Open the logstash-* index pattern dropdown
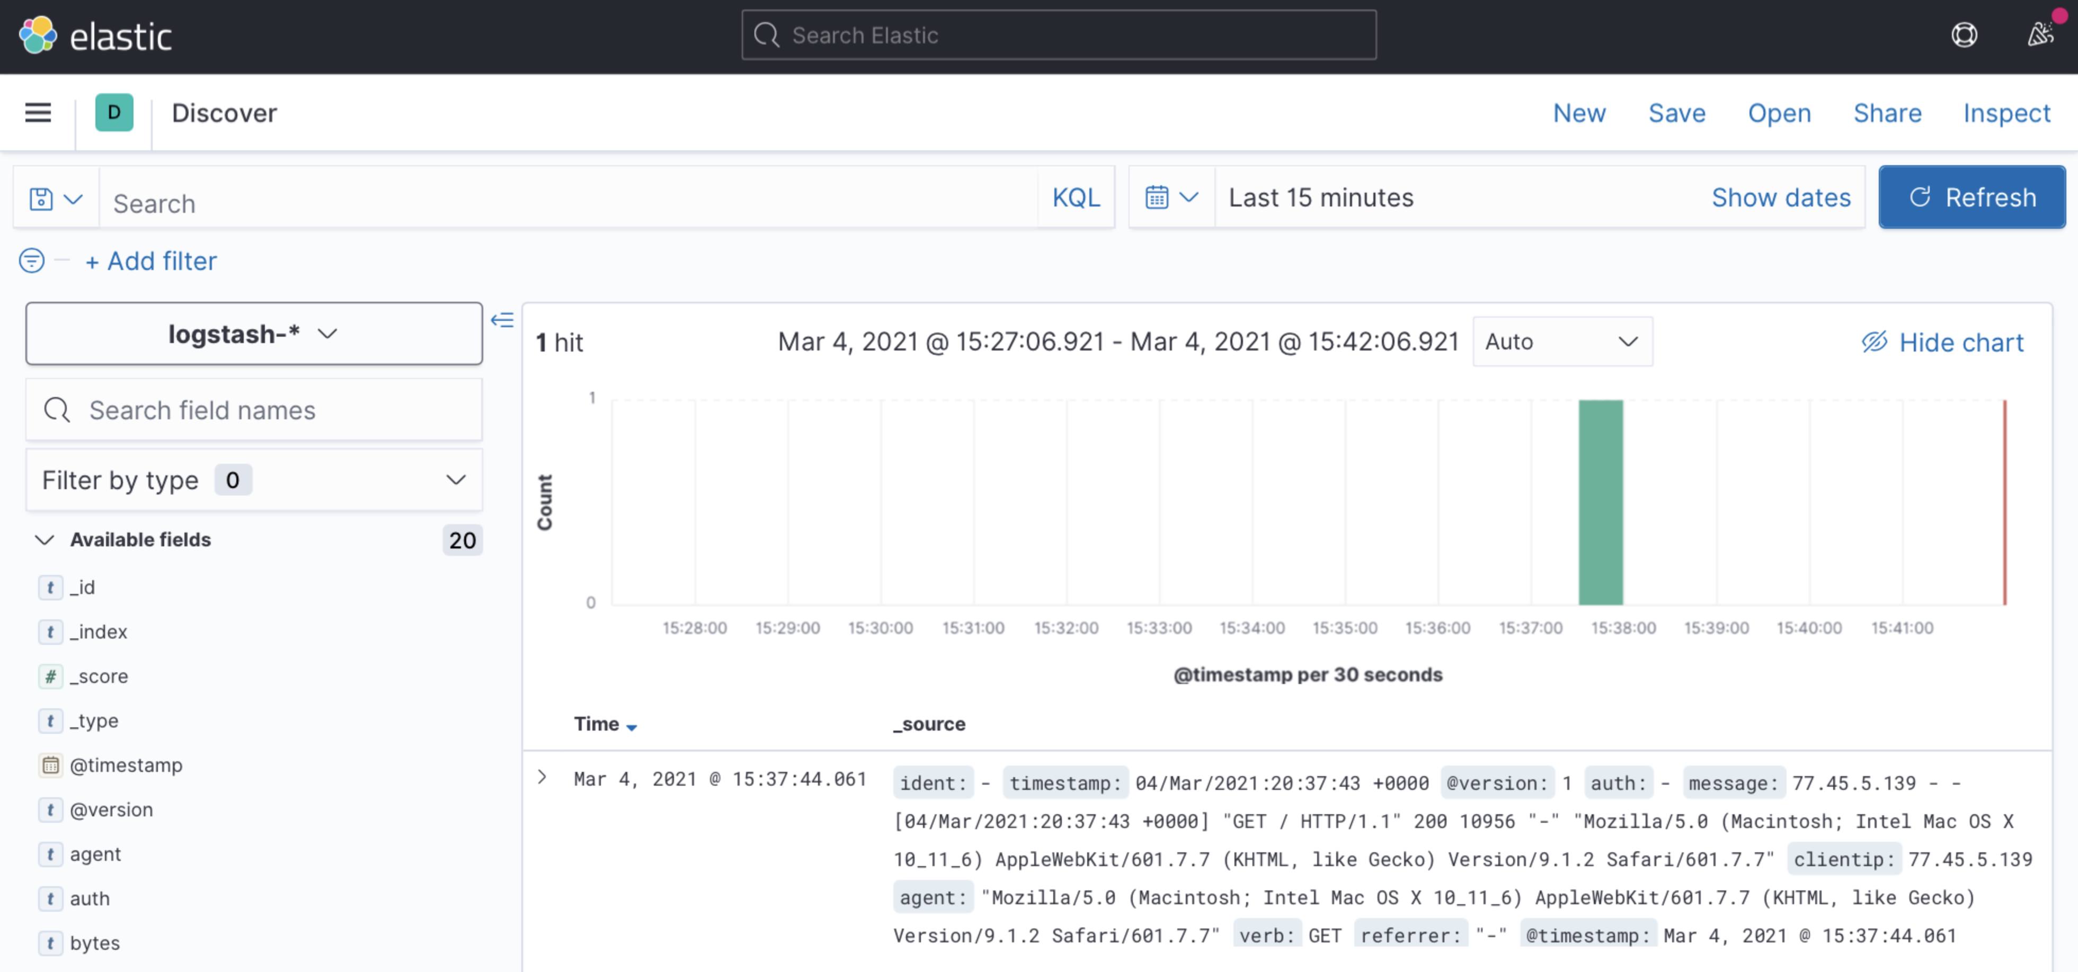 [253, 334]
